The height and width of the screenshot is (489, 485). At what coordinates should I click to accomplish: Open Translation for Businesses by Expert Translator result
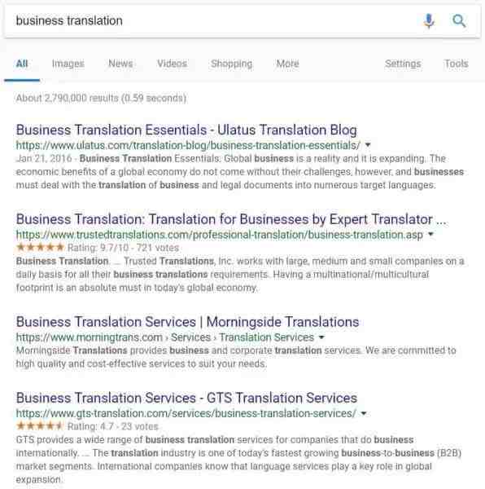tap(231, 219)
